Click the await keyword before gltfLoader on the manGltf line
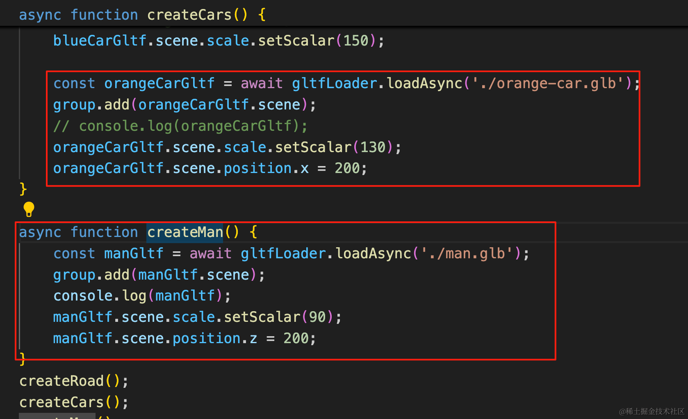Image resolution: width=688 pixels, height=419 pixels. pos(210,253)
